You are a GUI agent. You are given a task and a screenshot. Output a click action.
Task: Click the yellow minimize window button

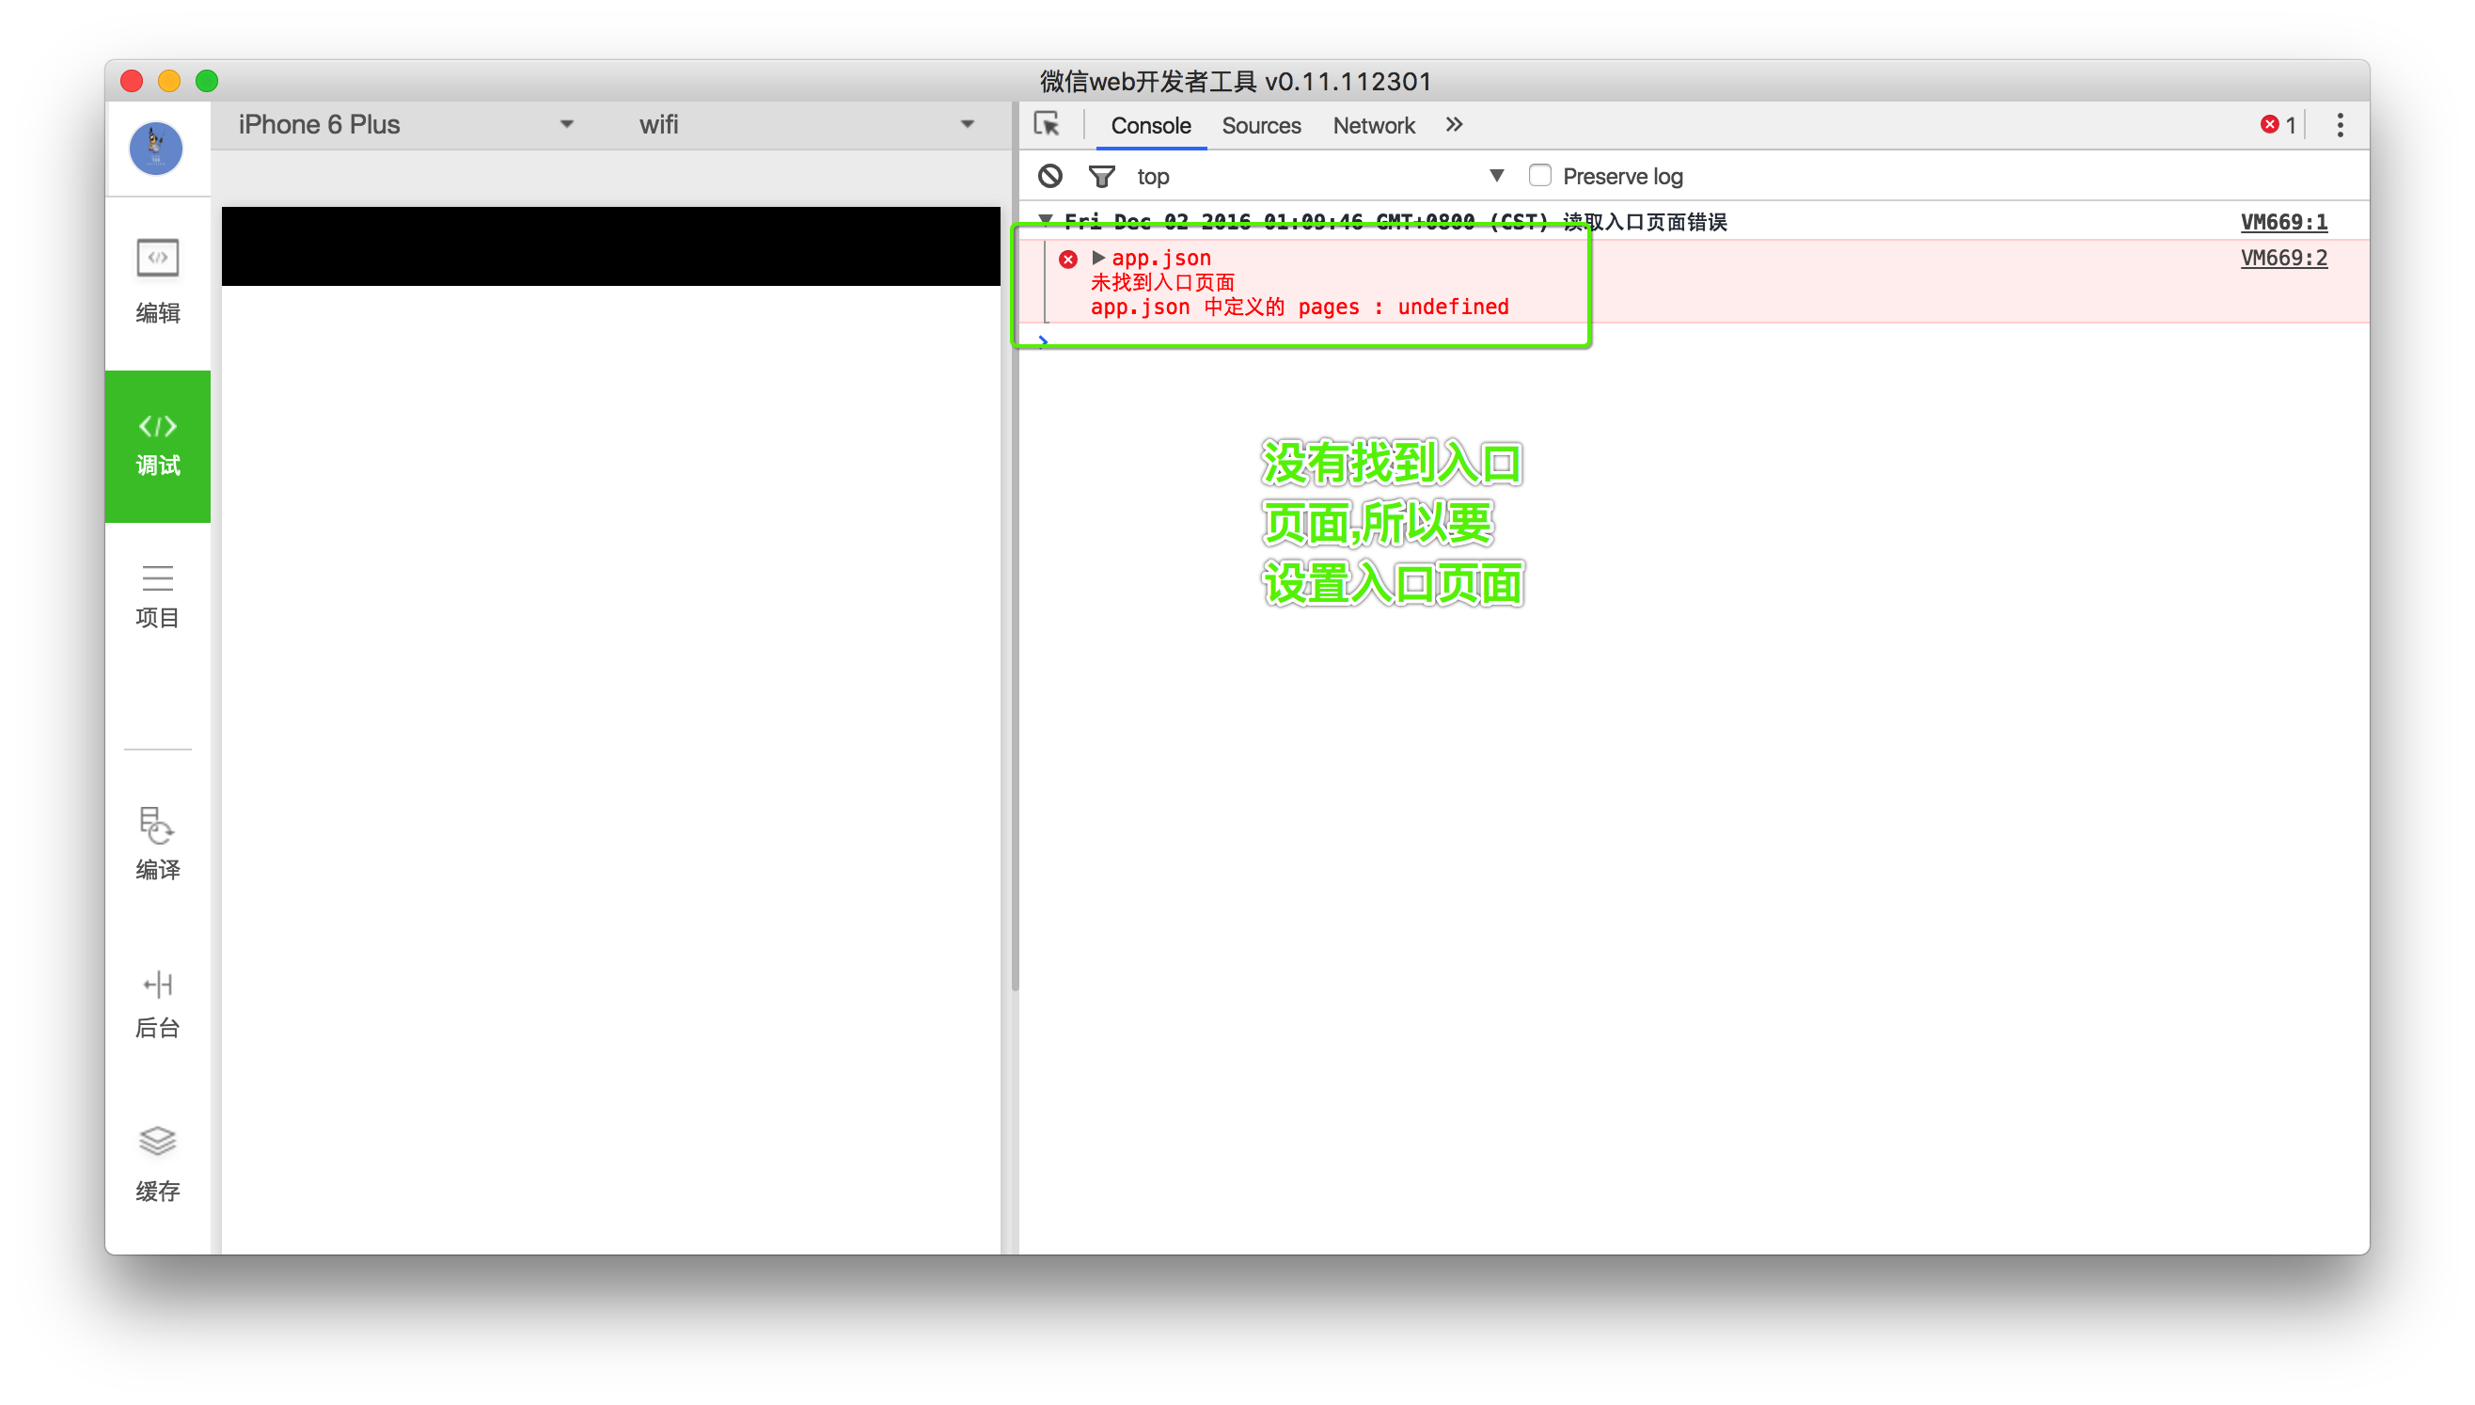[169, 80]
